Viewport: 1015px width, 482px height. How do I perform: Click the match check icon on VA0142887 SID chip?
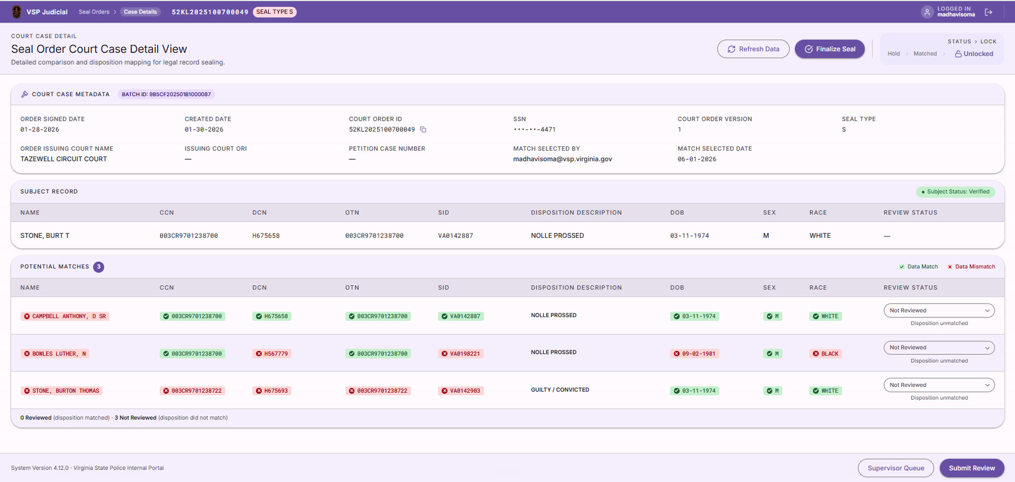(x=444, y=316)
